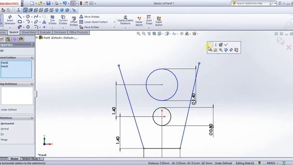Image resolution: width=293 pixels, height=165 pixels.
Task: Click Zoom to Fit in view toolbar
Action: (138, 33)
